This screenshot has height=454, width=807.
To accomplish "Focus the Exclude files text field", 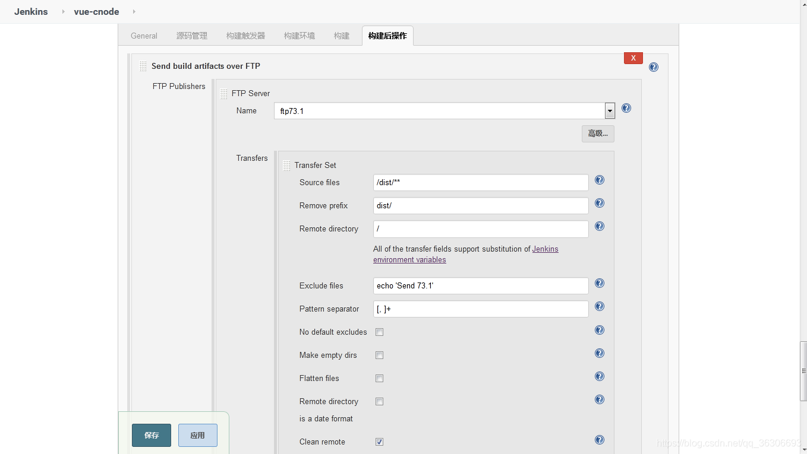I will 481,285.
